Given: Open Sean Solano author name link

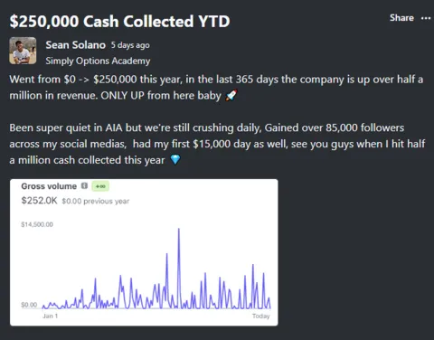Looking at the screenshot, I should tap(75, 45).
